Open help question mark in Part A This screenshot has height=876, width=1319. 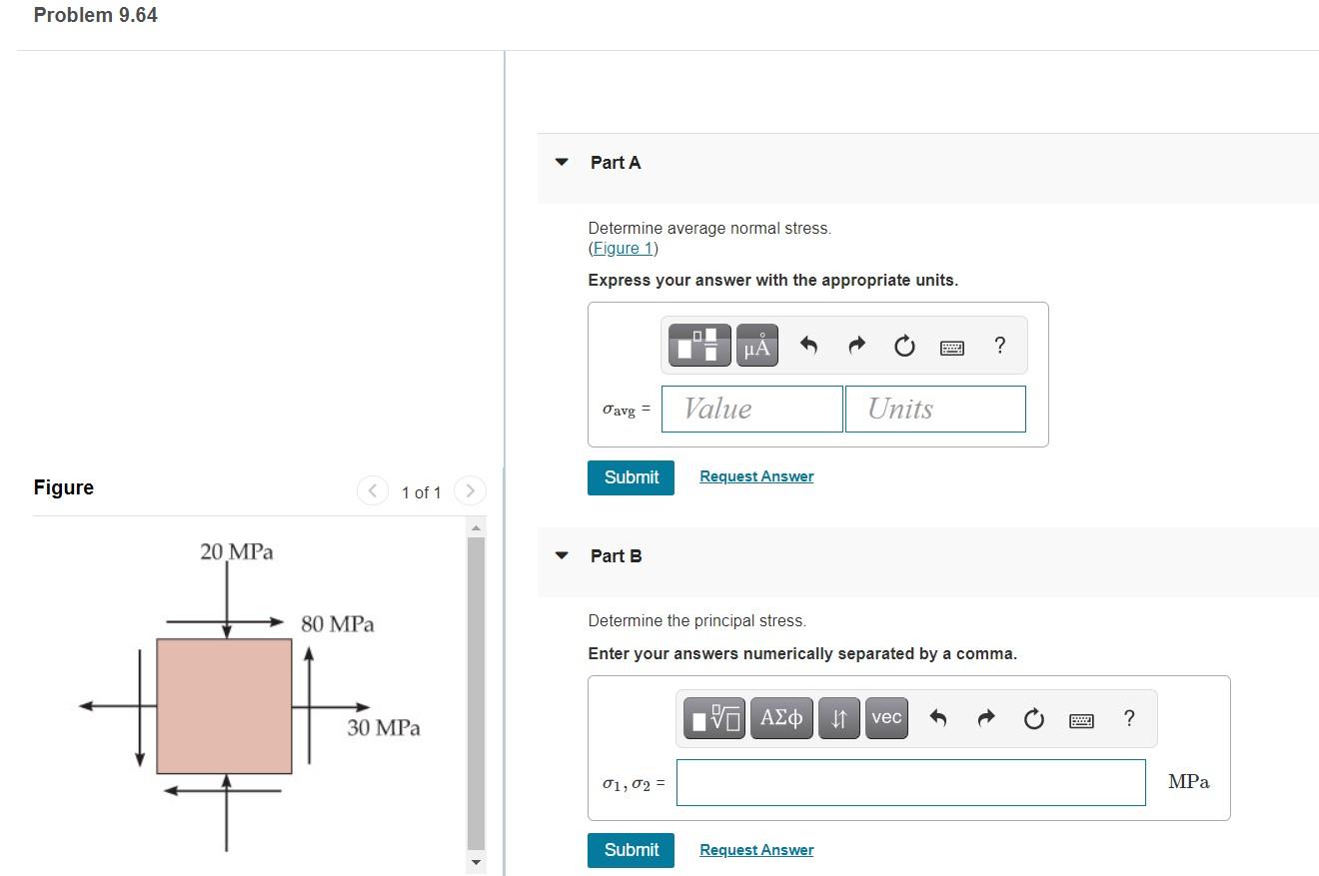click(x=999, y=346)
